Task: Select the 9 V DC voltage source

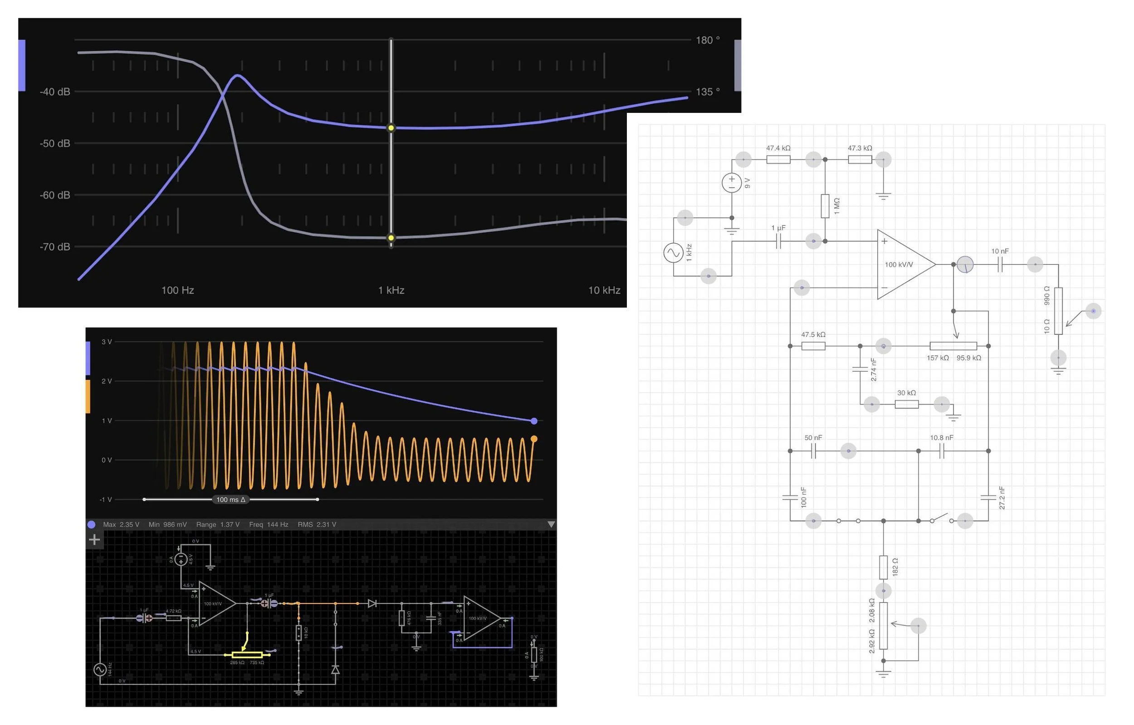Action: pyautogui.click(x=731, y=183)
